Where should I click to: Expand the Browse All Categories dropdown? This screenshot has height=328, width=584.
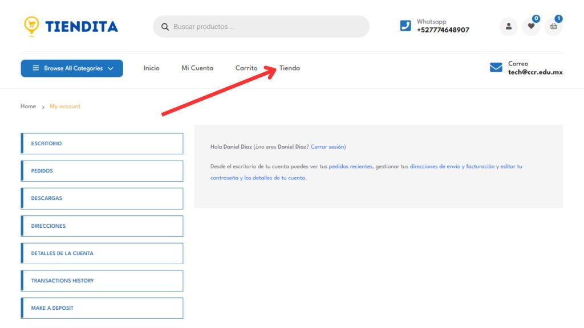(72, 68)
